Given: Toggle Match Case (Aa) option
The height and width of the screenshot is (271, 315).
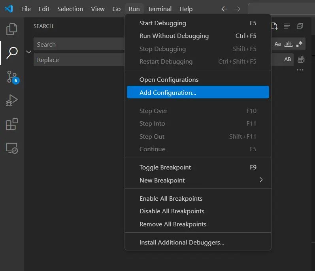Looking at the screenshot, I should pos(277,44).
